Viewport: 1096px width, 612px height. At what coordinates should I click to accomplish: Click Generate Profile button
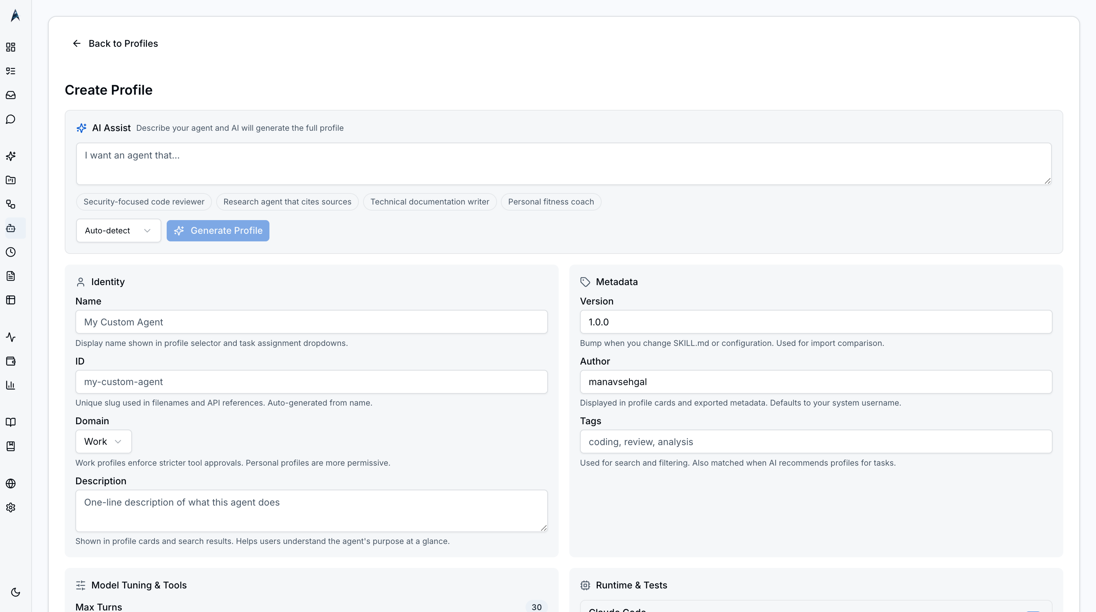click(x=218, y=231)
